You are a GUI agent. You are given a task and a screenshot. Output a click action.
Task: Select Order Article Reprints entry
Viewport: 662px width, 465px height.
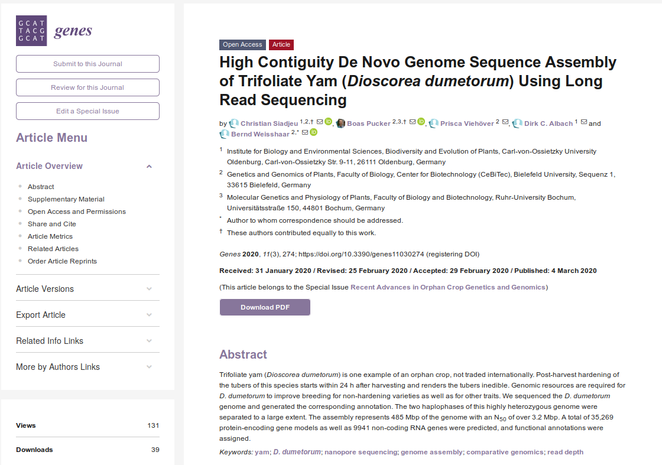coord(63,261)
